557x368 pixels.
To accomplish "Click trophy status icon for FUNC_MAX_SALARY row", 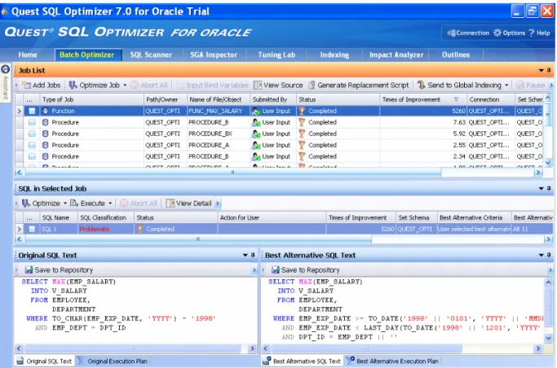I will coord(302,111).
